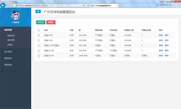Click 编辑 link for 优惠2小时

coord(161,35)
